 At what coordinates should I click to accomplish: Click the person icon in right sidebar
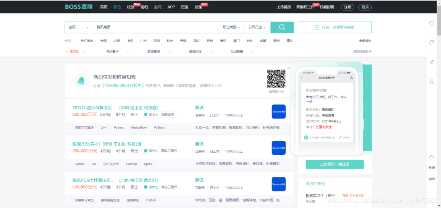pos(431,81)
